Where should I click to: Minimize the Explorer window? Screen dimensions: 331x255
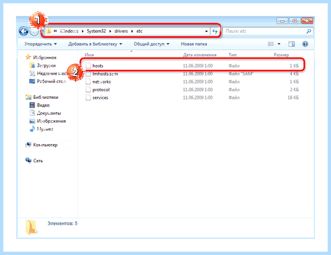(x=282, y=21)
